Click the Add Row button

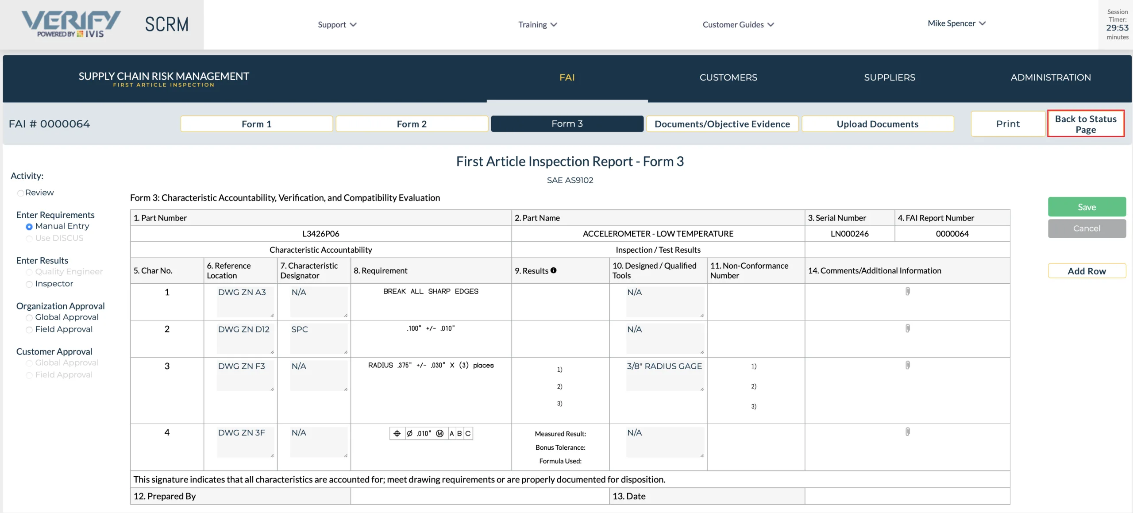pos(1087,271)
